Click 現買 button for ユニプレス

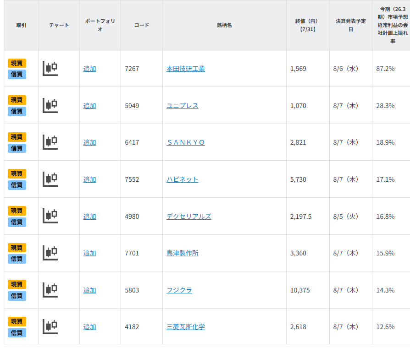coord(17,100)
